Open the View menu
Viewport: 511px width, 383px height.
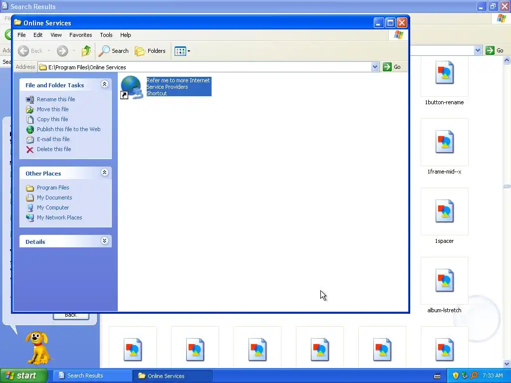56,35
